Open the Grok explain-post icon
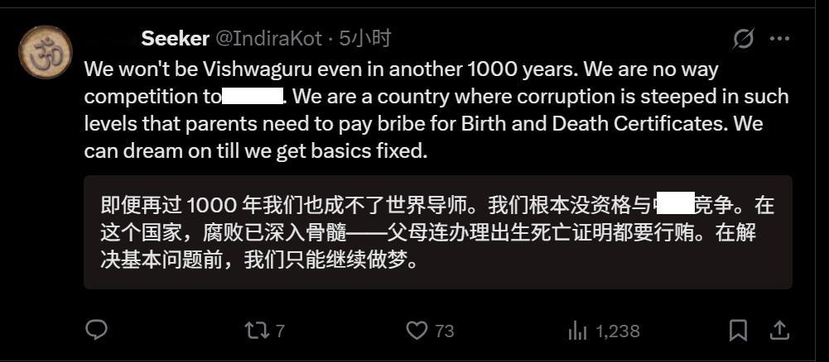The width and height of the screenshot is (829, 362). (744, 39)
